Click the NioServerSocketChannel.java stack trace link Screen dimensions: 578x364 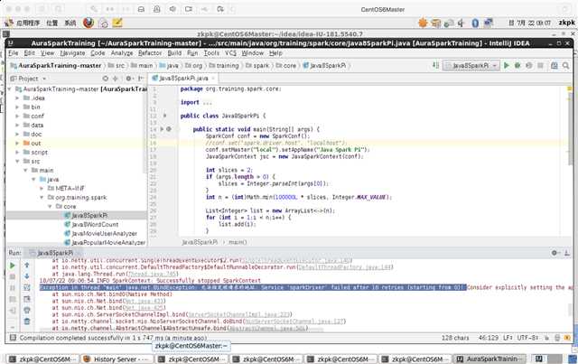tap(294, 322)
